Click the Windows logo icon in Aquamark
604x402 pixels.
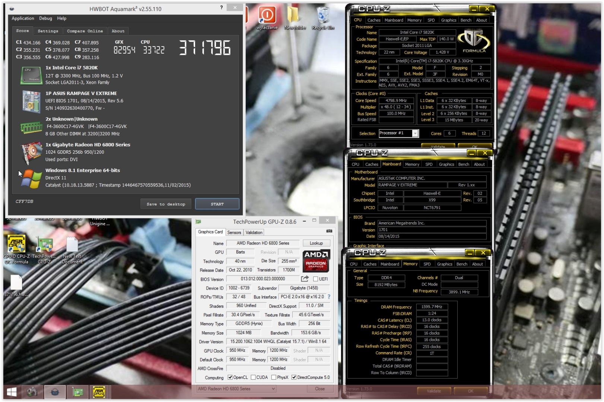click(31, 179)
